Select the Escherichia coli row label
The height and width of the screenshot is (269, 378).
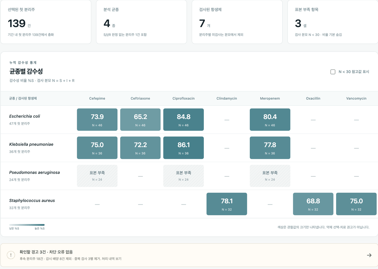(25, 116)
